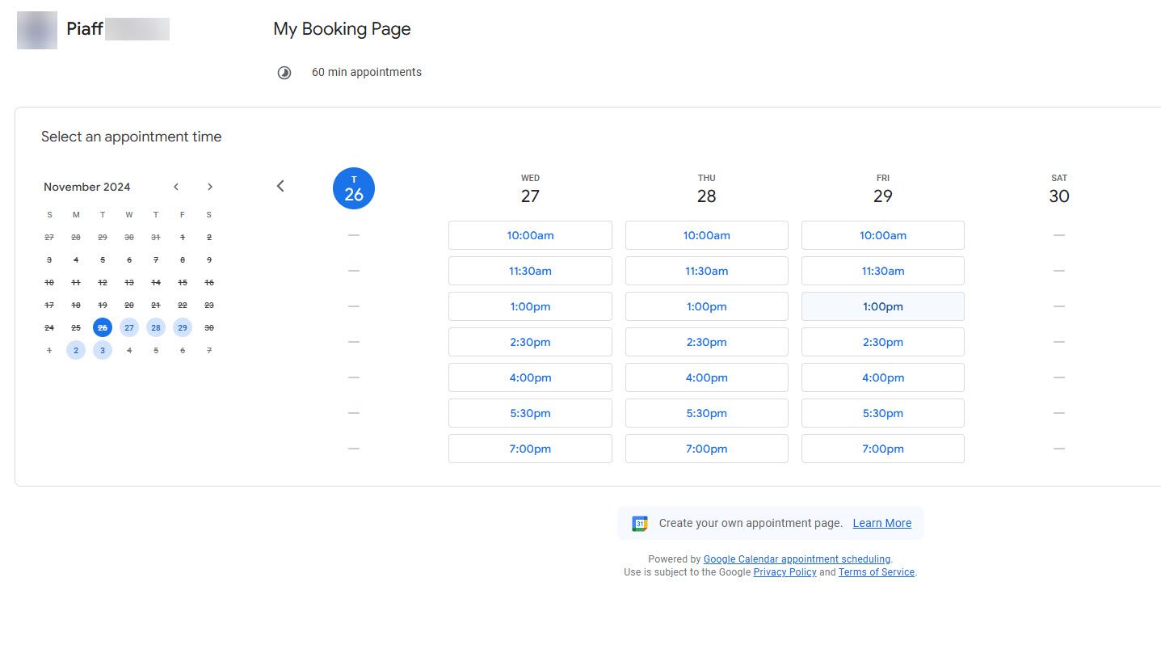Open the Learn More link
Image resolution: width=1161 pixels, height=662 pixels.
(881, 523)
